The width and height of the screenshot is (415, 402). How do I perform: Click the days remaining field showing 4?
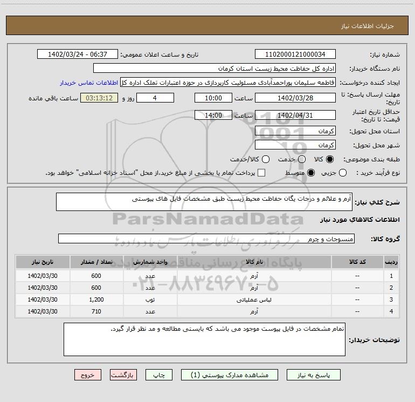(x=155, y=98)
